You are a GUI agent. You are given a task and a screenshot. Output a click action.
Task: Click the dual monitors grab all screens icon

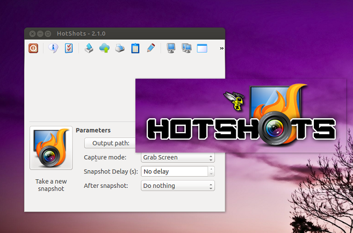point(186,48)
